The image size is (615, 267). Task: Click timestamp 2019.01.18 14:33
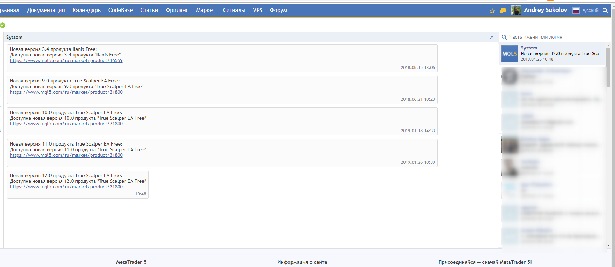pos(418,131)
